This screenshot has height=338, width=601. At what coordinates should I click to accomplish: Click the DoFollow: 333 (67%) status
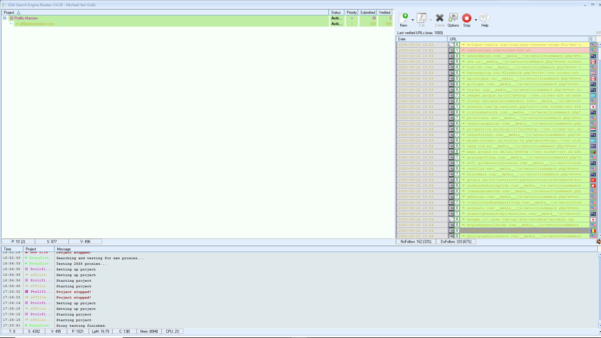456,242
